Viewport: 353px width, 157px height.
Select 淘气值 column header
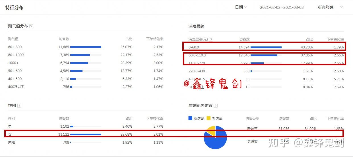pos(13,39)
